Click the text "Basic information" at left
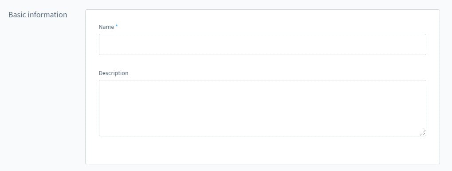Image resolution: width=452 pixels, height=171 pixels. pos(38,15)
